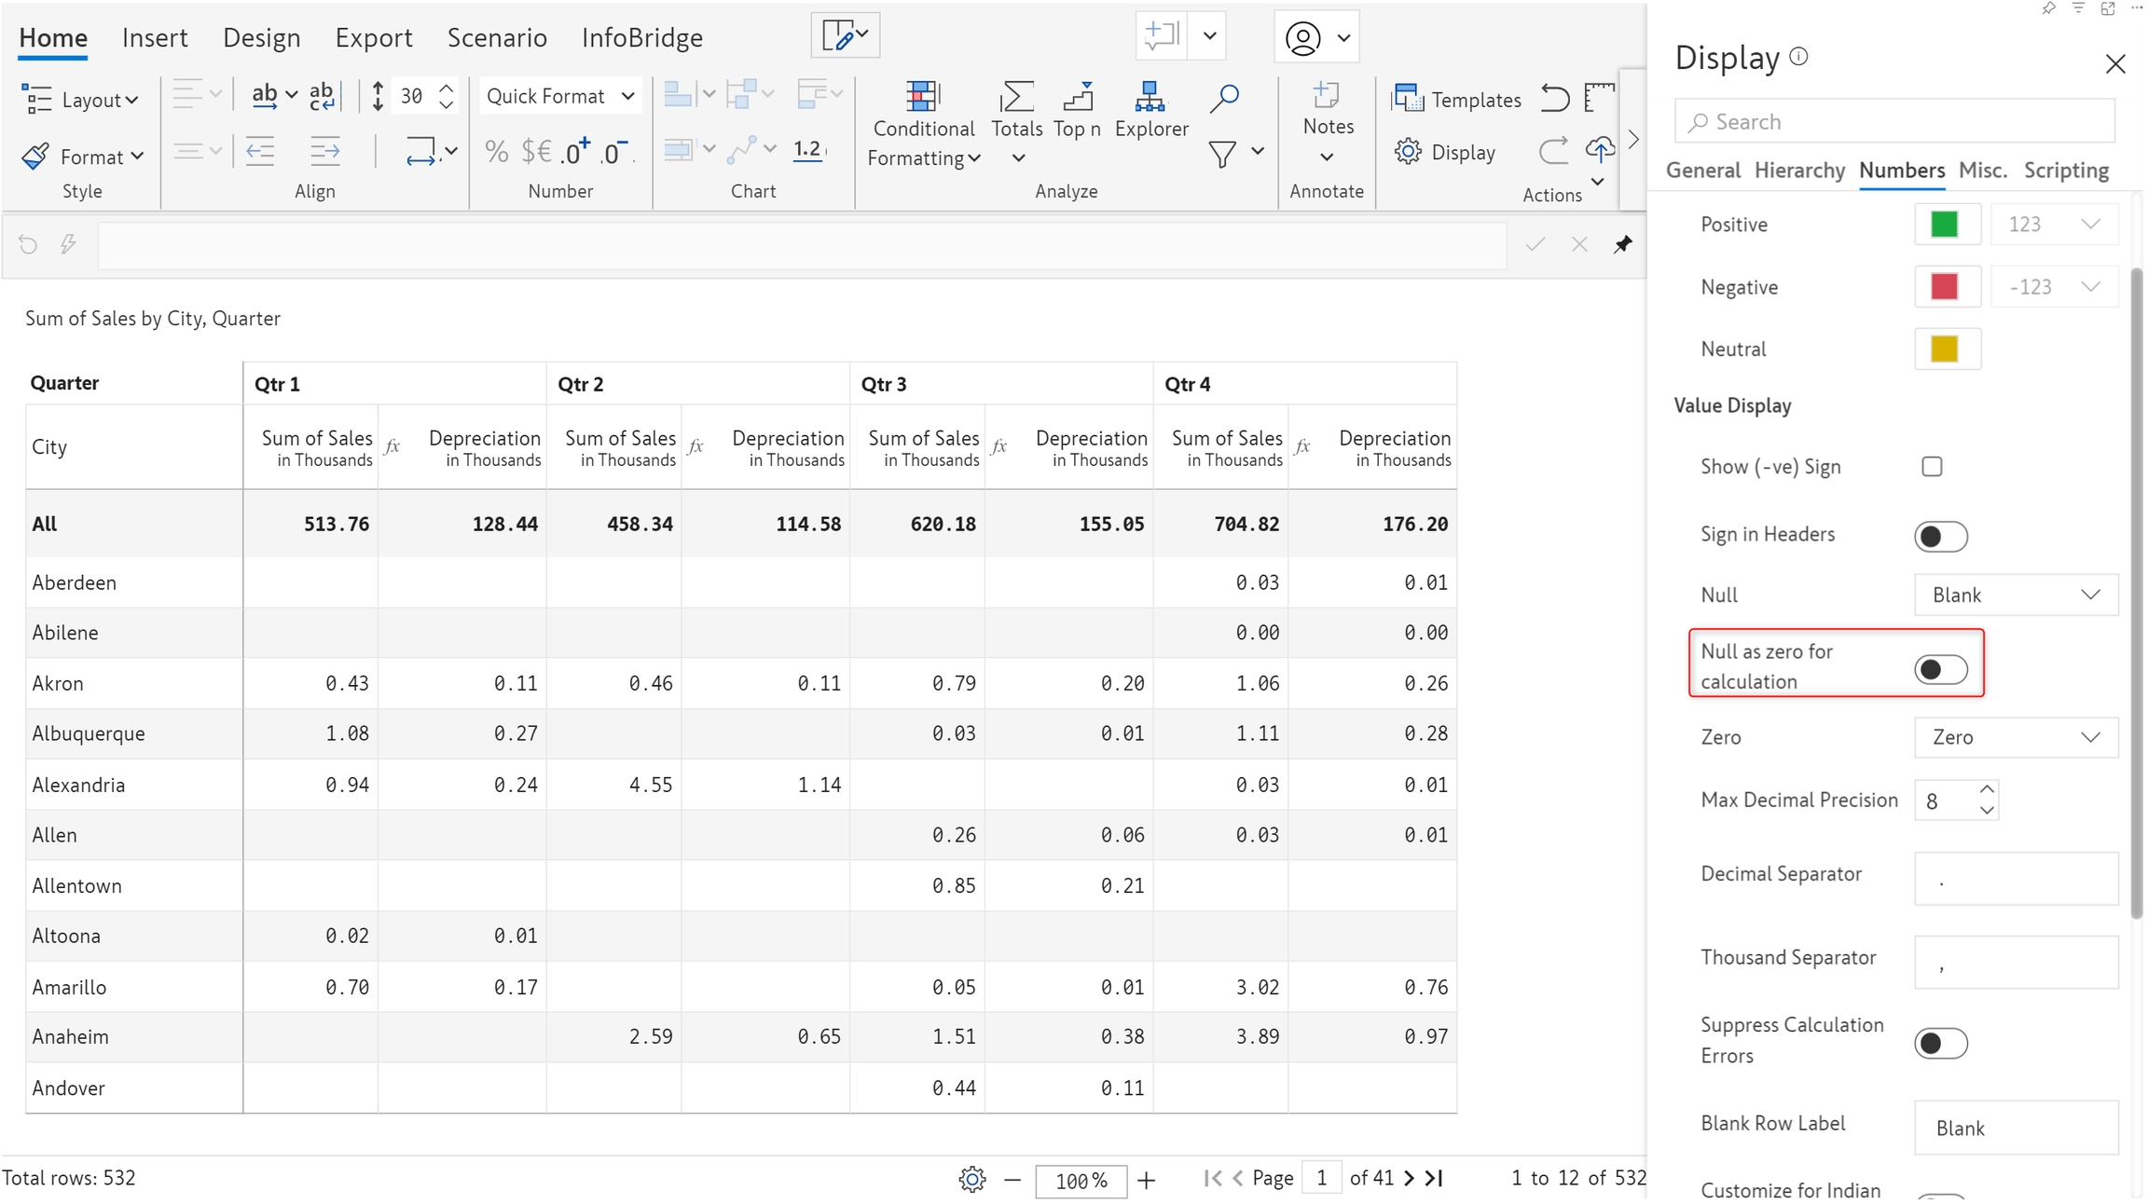The height and width of the screenshot is (1204, 2148).
Task: Check the Show (-ve) Sign checkbox
Action: click(1932, 466)
